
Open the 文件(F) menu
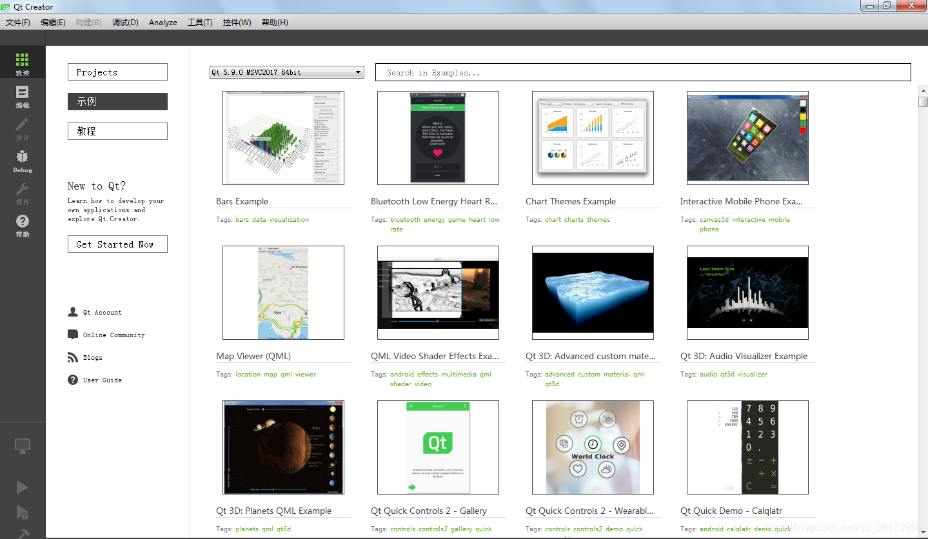pos(18,22)
